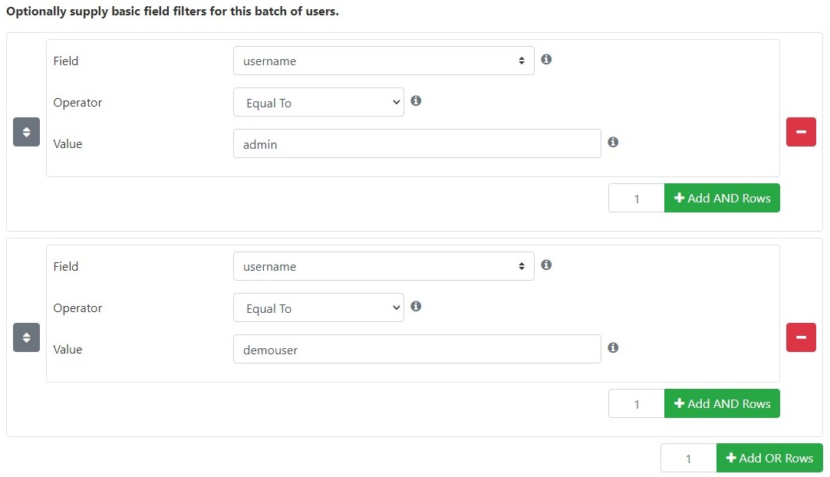Click reorder handle of the admin filter row

click(x=27, y=132)
